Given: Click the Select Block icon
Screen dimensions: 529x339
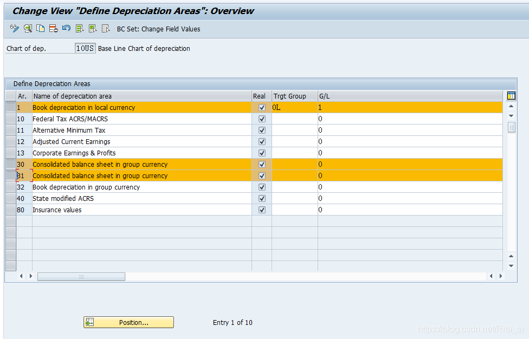Looking at the screenshot, I should click(93, 29).
